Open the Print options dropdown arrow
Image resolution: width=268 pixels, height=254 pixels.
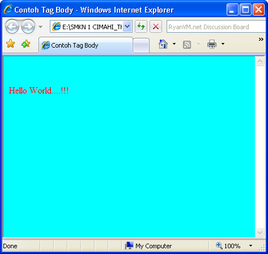pyautogui.click(x=223, y=44)
